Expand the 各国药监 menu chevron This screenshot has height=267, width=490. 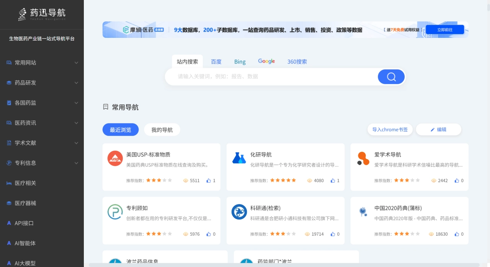pos(76,103)
